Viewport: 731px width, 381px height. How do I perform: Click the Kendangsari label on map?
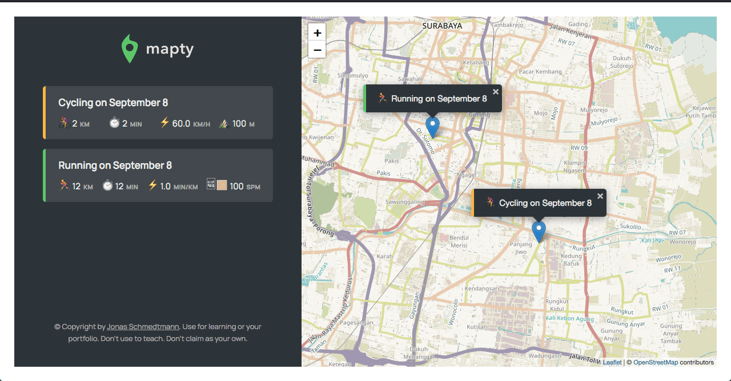click(482, 289)
